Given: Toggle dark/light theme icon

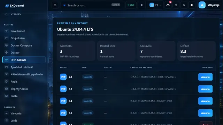Looking at the screenshot, I should tap(192, 5).
